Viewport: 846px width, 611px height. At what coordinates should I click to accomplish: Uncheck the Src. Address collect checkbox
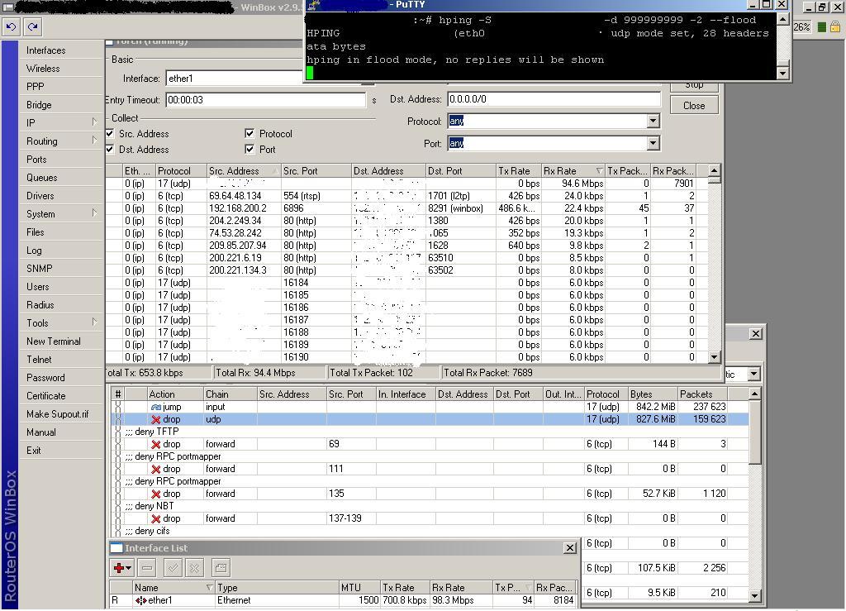111,134
